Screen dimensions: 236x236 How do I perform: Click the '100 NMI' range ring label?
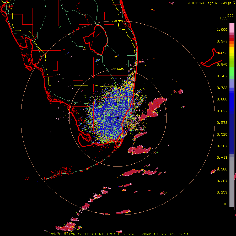pyautogui.click(x=118, y=21)
